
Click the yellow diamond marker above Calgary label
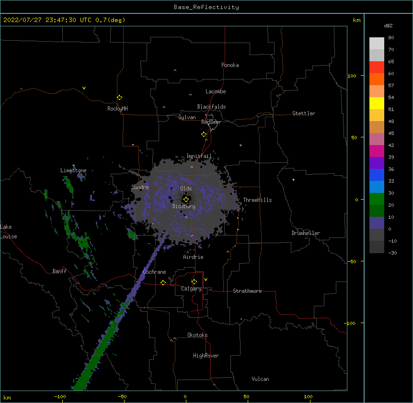tap(194, 282)
